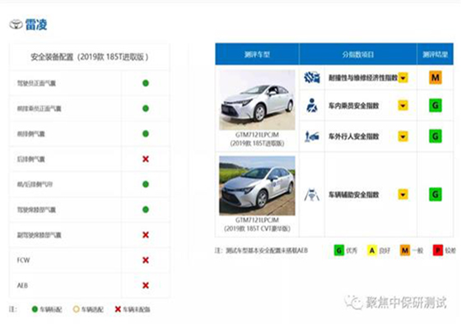Click the 雷凌 model title
The image size is (461, 324).
pyautogui.click(x=36, y=25)
